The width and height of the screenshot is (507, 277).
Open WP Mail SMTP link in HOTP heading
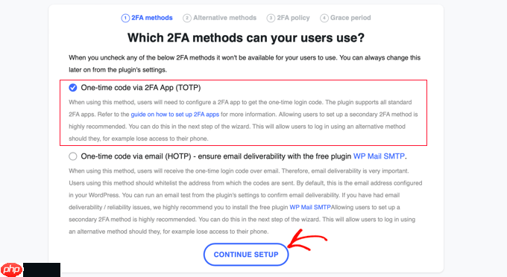pos(379,156)
